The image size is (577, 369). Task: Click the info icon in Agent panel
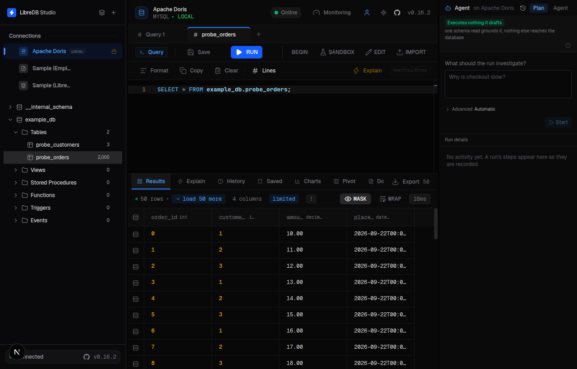(568, 45)
